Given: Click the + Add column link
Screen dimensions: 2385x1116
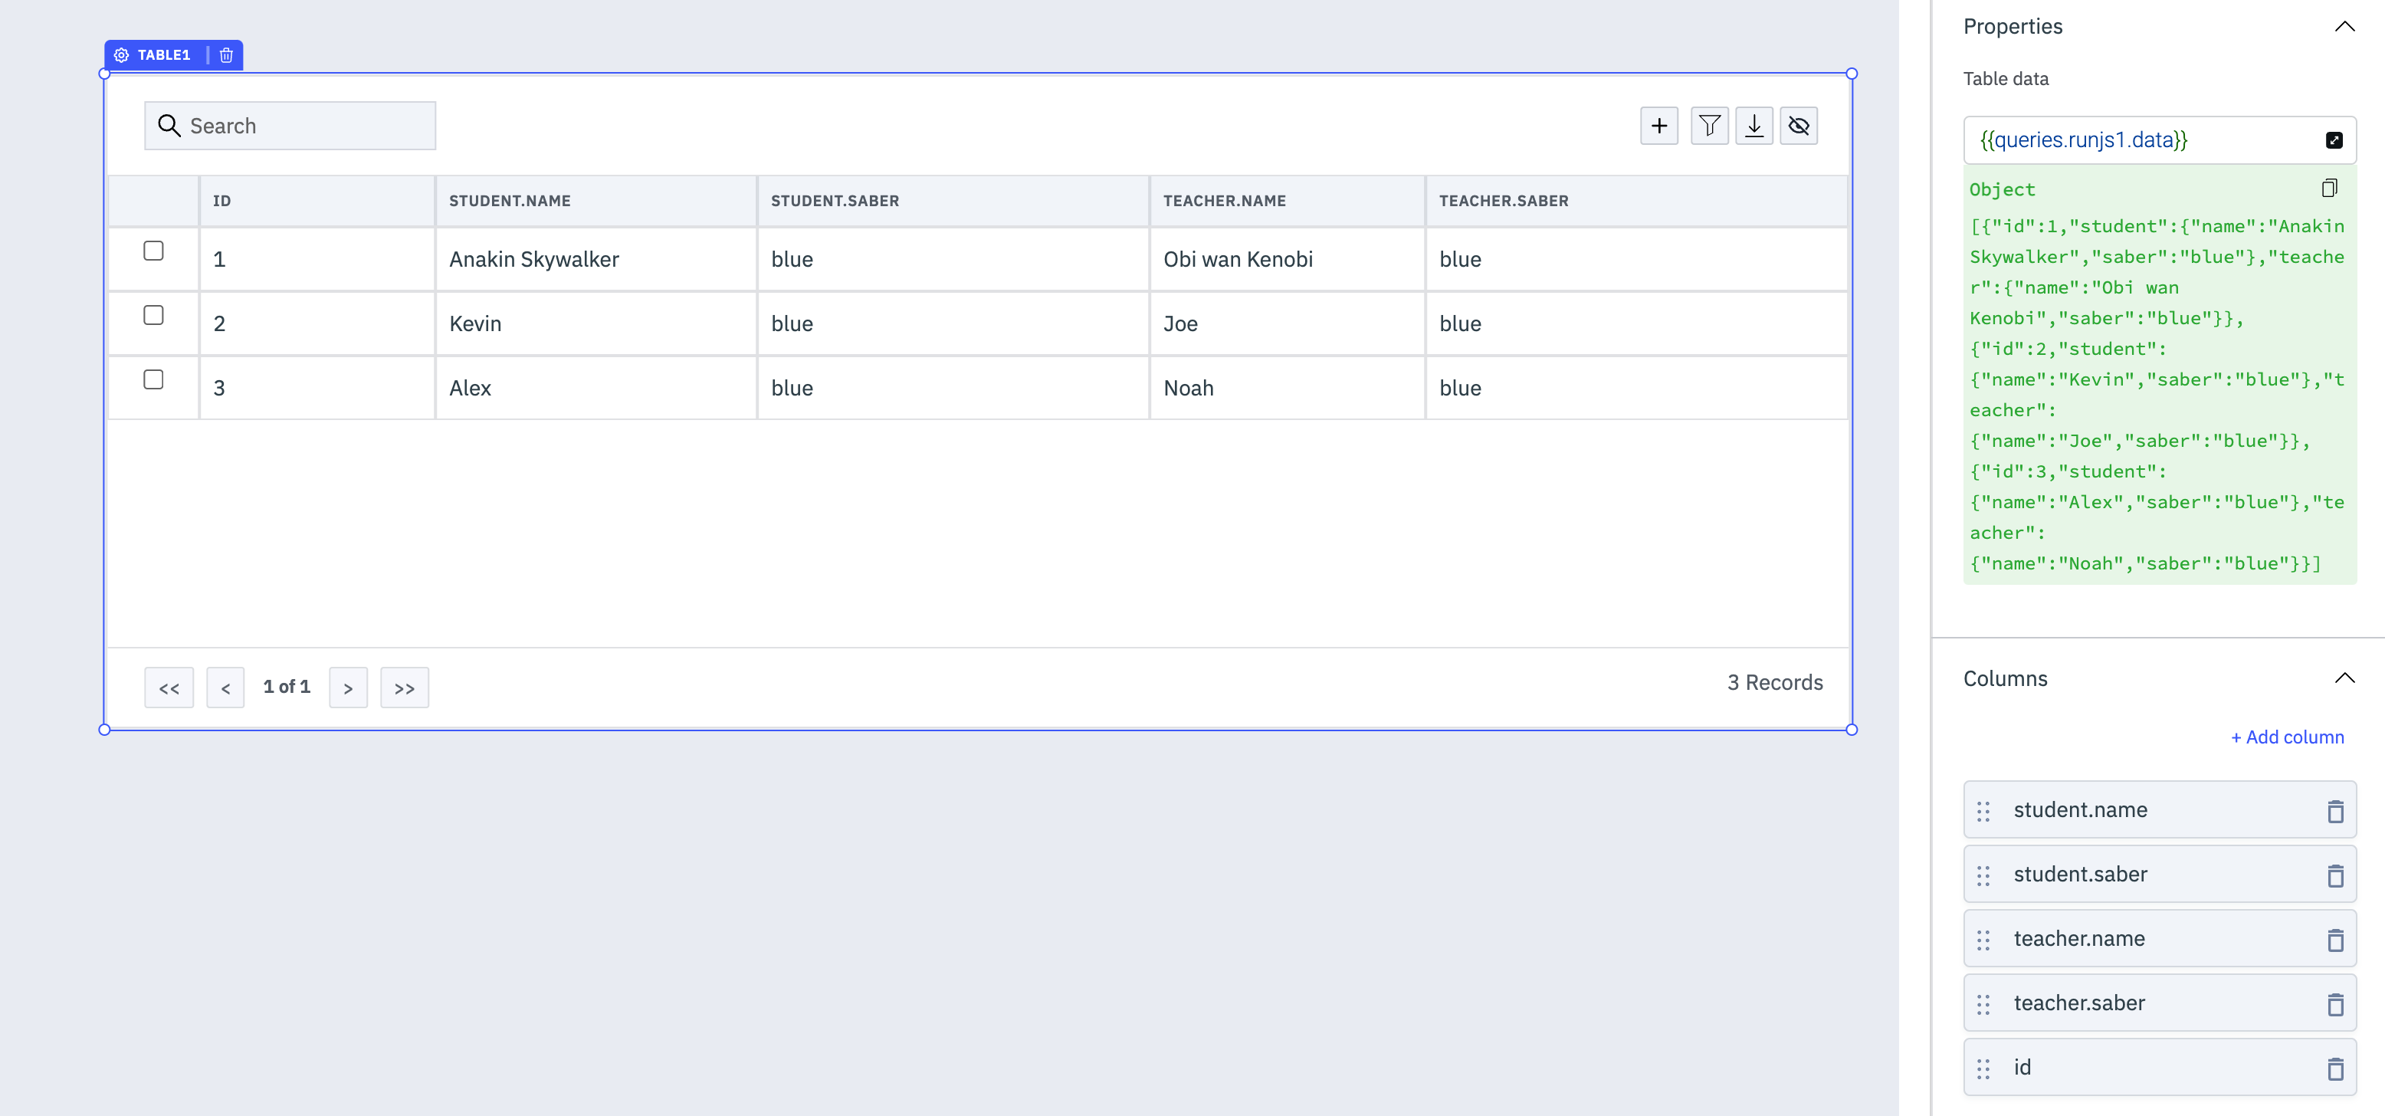Looking at the screenshot, I should tap(2286, 737).
